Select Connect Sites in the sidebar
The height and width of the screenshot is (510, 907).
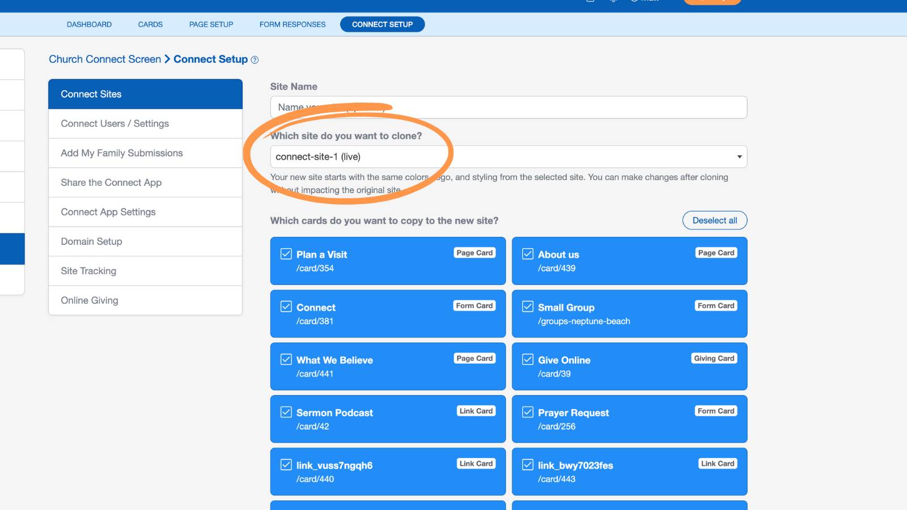[145, 94]
